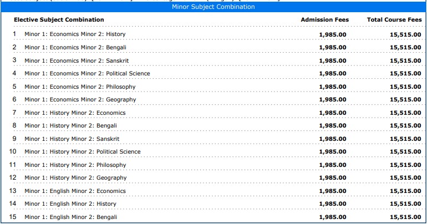The width and height of the screenshot is (428, 224).
Task: Select row English with Bengali minor
Action: (70, 217)
